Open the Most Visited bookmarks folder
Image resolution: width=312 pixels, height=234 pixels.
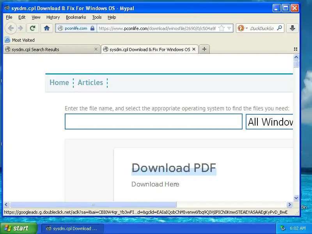tap(20, 40)
